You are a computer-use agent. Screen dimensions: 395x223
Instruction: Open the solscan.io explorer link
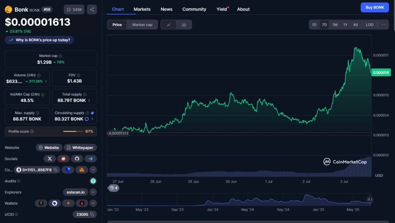[76, 192]
